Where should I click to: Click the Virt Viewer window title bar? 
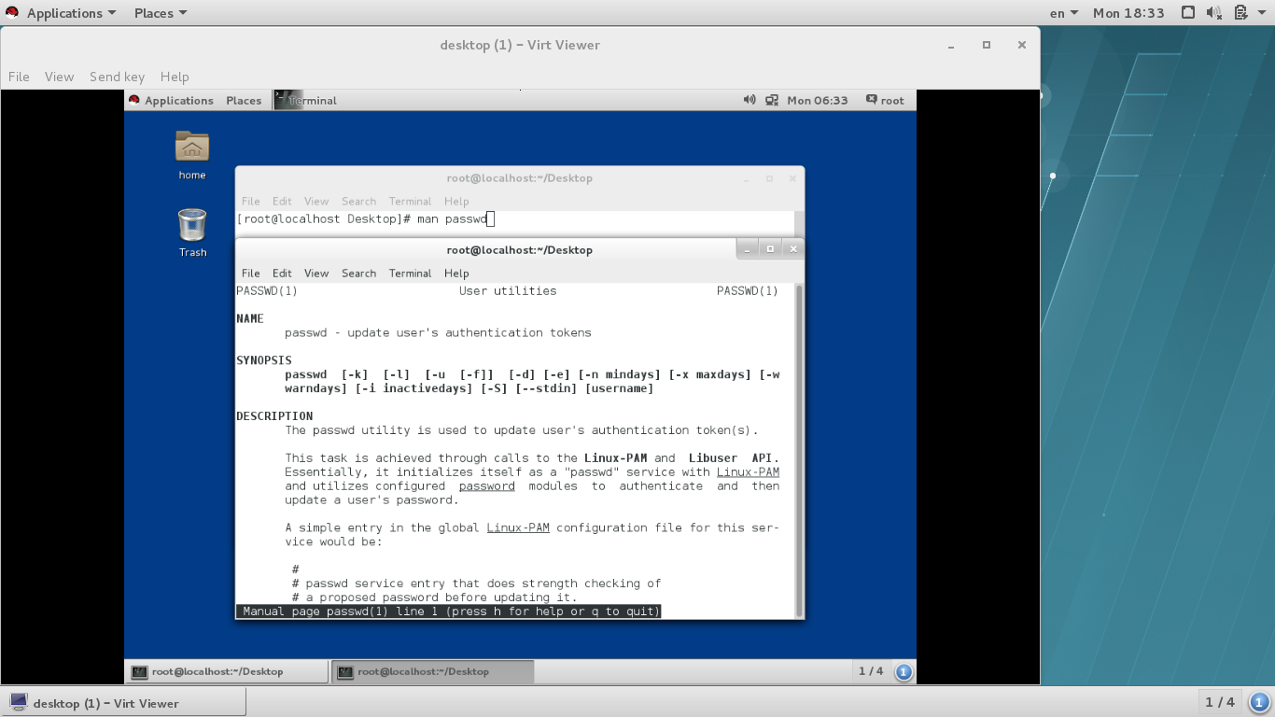point(520,45)
